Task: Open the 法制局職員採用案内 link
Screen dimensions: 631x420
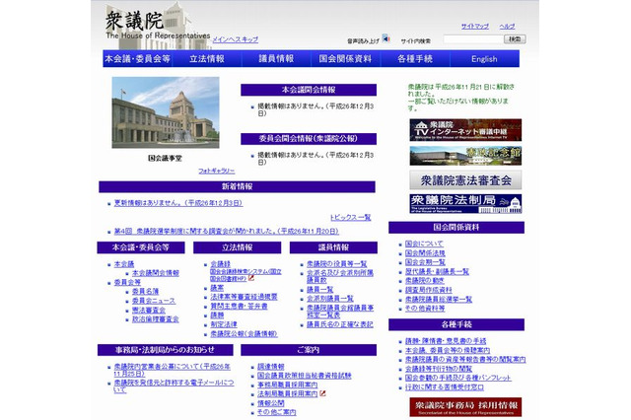Action: 287,394
